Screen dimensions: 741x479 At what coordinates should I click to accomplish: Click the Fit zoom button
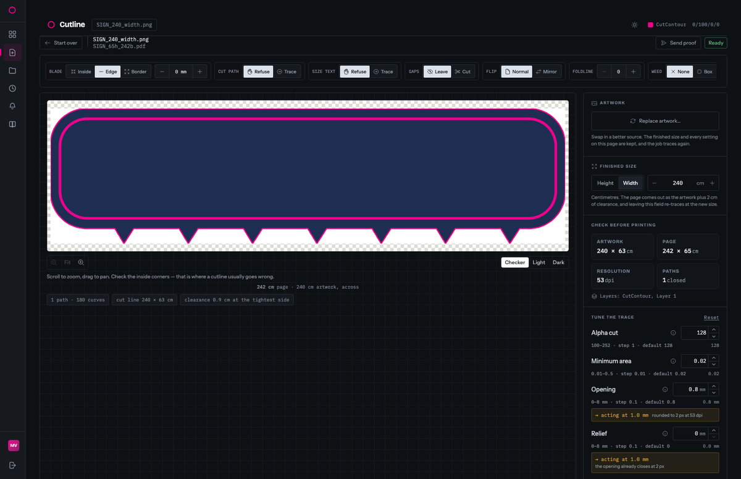click(x=68, y=262)
